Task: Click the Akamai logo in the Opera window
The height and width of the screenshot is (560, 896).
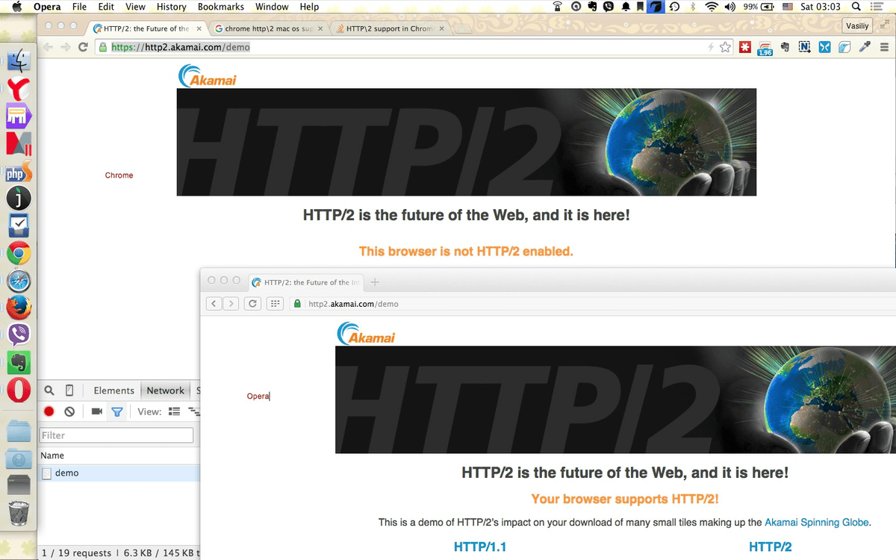Action: coord(367,334)
